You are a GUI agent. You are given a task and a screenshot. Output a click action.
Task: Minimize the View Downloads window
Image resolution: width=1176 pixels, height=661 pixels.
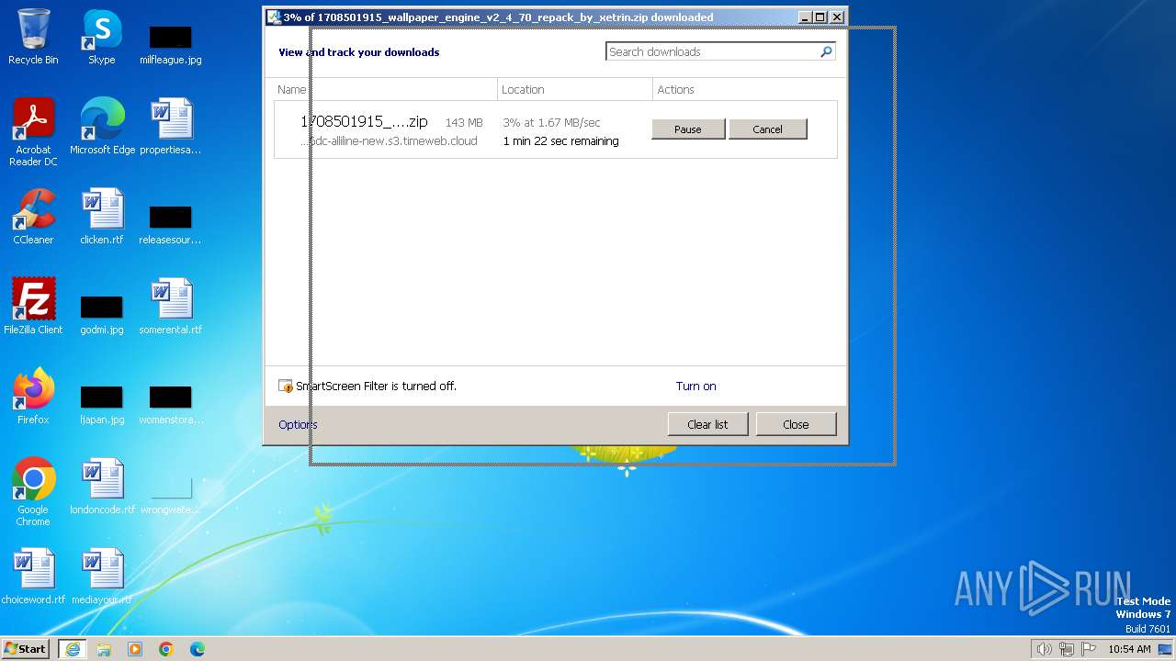[x=806, y=17]
